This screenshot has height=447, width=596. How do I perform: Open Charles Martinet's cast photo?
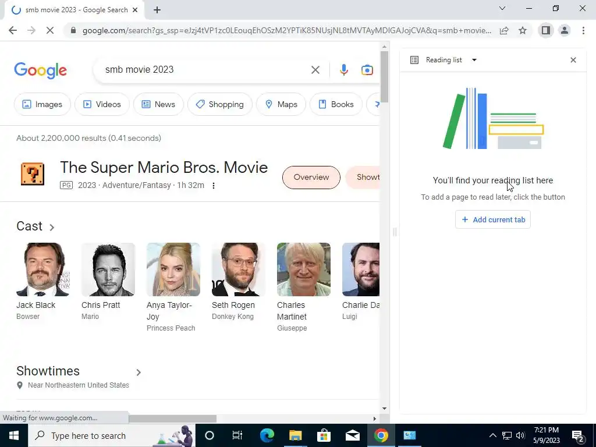point(304,269)
